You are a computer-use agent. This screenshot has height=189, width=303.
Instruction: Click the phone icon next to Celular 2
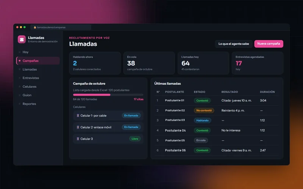[x=78, y=127]
